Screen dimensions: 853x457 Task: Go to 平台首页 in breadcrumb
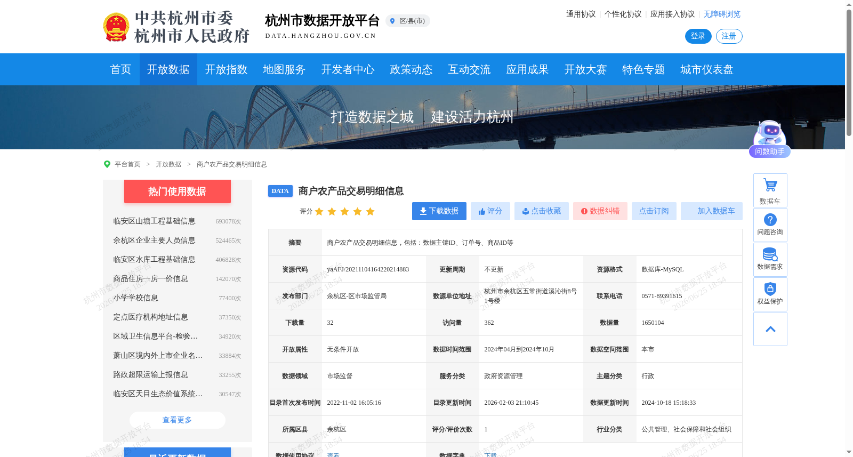coord(128,164)
